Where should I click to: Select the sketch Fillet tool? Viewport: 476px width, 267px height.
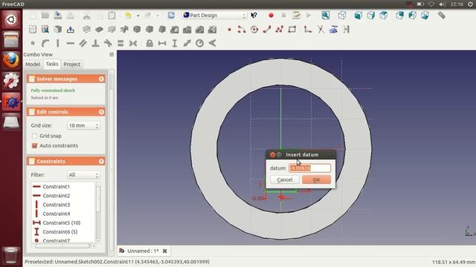click(x=308, y=30)
